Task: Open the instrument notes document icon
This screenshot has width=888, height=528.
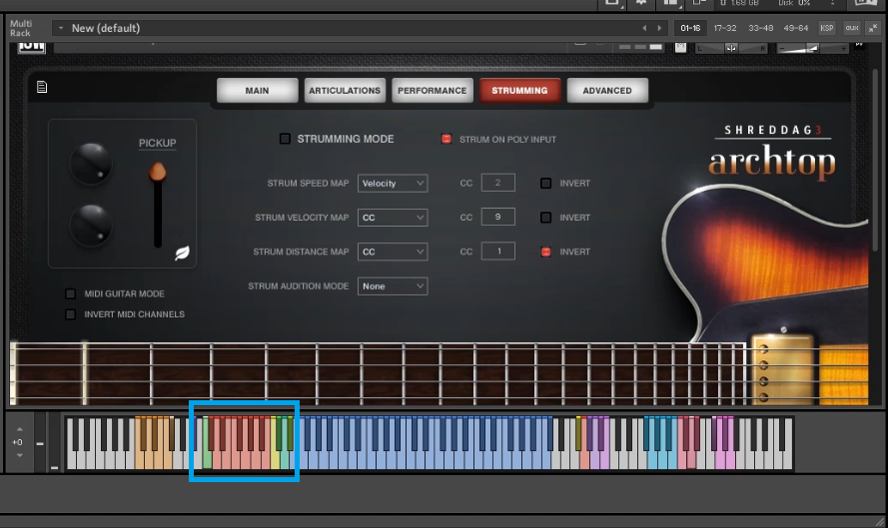Action: 42,87
